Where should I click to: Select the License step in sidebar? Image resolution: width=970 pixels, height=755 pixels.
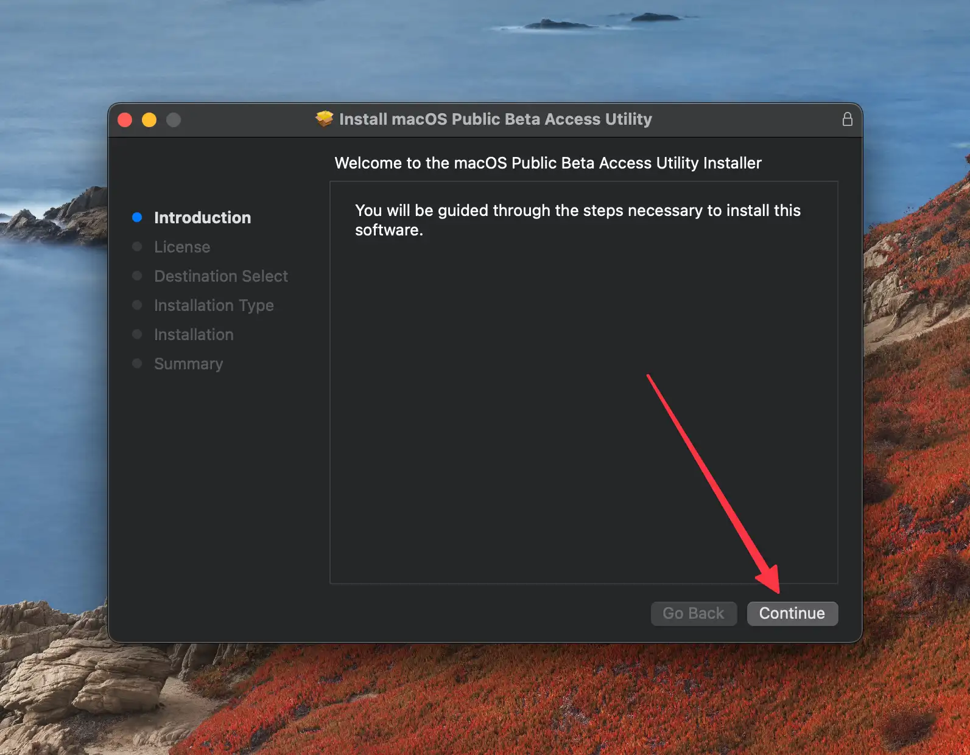182,247
